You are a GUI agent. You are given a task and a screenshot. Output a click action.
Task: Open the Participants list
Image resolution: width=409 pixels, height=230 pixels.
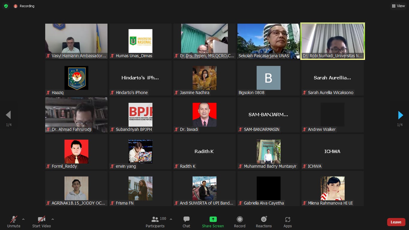pyautogui.click(x=155, y=222)
